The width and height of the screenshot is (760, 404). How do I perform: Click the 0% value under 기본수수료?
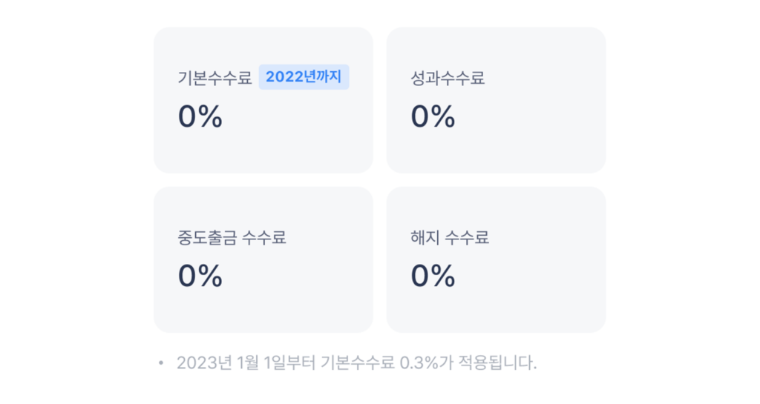click(200, 116)
